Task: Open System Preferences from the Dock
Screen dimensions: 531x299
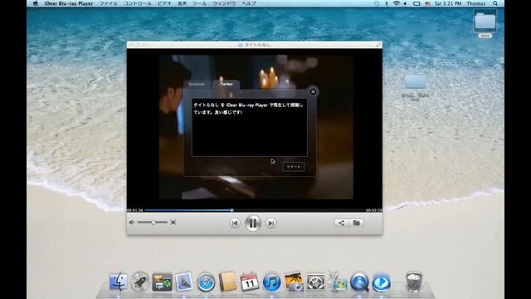Action: click(x=315, y=282)
